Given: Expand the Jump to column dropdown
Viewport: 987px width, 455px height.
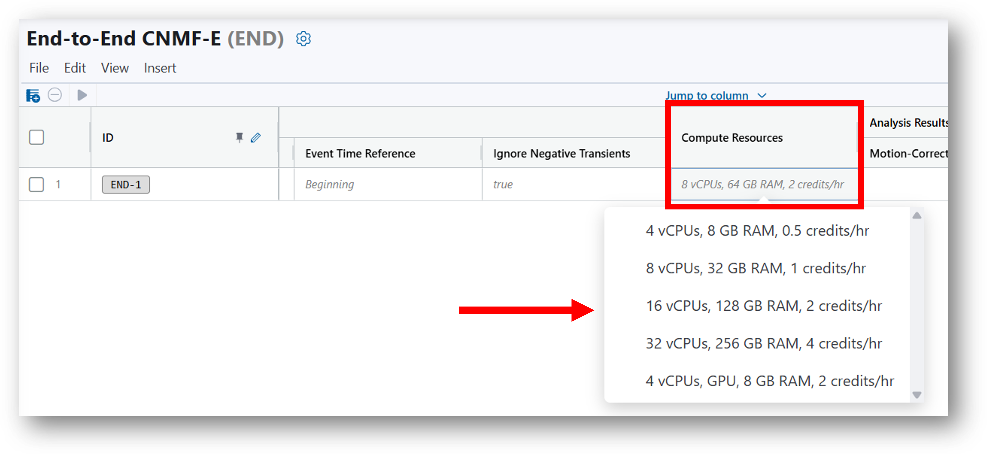Looking at the screenshot, I should [716, 95].
